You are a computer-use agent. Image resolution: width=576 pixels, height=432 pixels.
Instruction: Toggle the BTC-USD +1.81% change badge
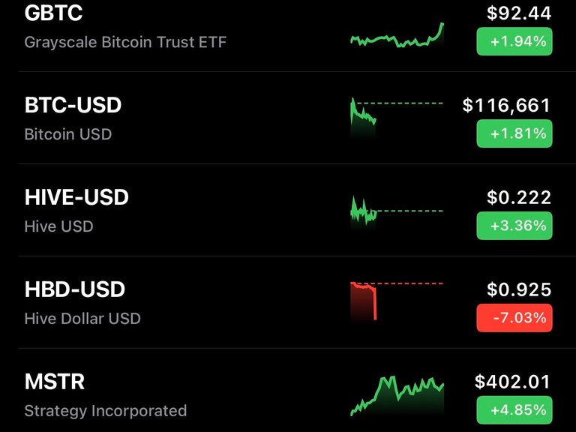pyautogui.click(x=514, y=133)
